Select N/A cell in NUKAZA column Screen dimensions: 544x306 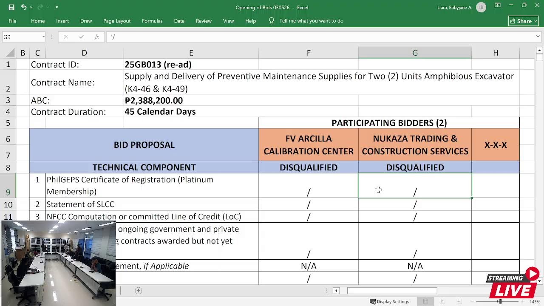[415, 266]
